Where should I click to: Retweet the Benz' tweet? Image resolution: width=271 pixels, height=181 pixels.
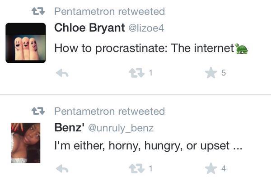[x=135, y=169]
